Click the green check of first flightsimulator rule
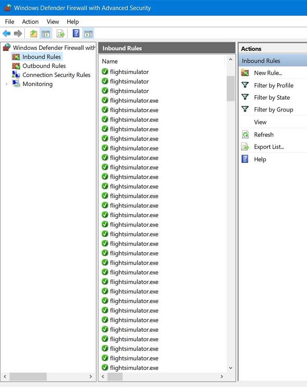The width and height of the screenshot is (307, 387). pos(105,72)
